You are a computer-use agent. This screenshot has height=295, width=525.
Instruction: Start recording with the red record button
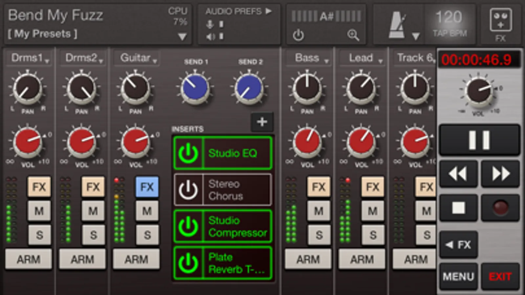click(500, 207)
